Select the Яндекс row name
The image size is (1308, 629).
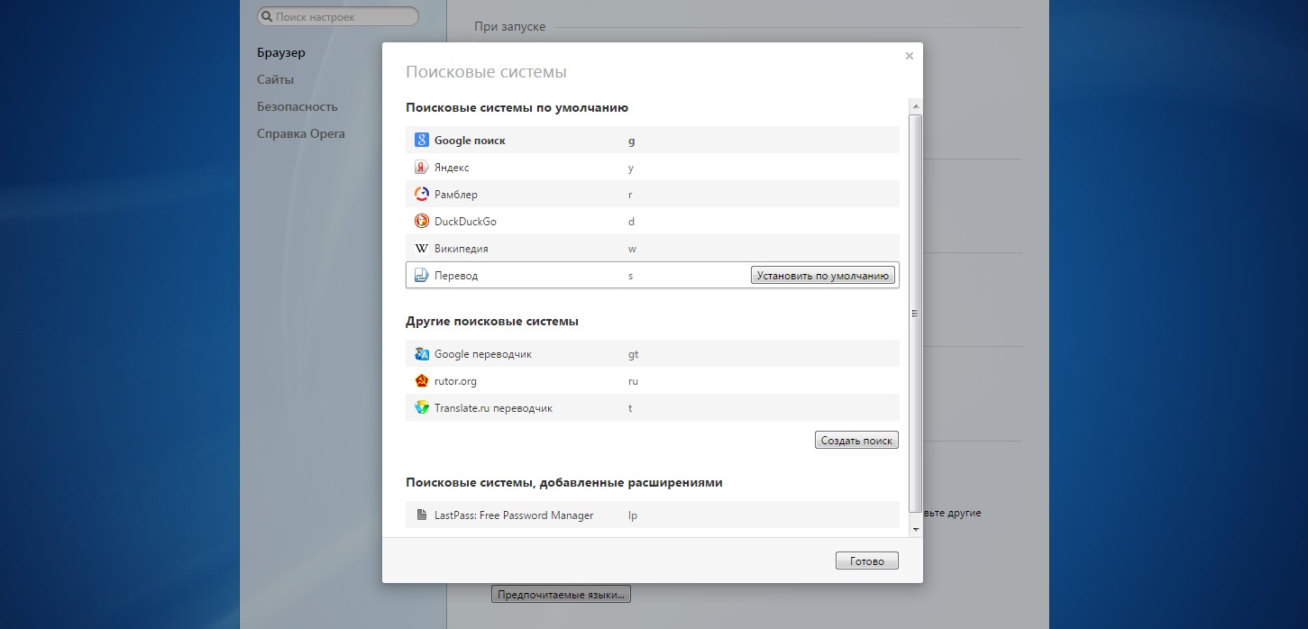point(452,168)
